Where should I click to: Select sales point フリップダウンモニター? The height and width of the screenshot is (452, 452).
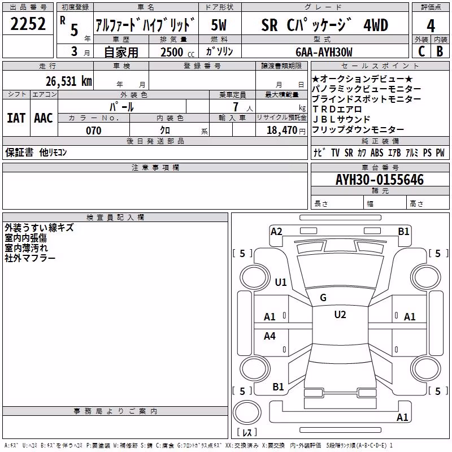358,130
